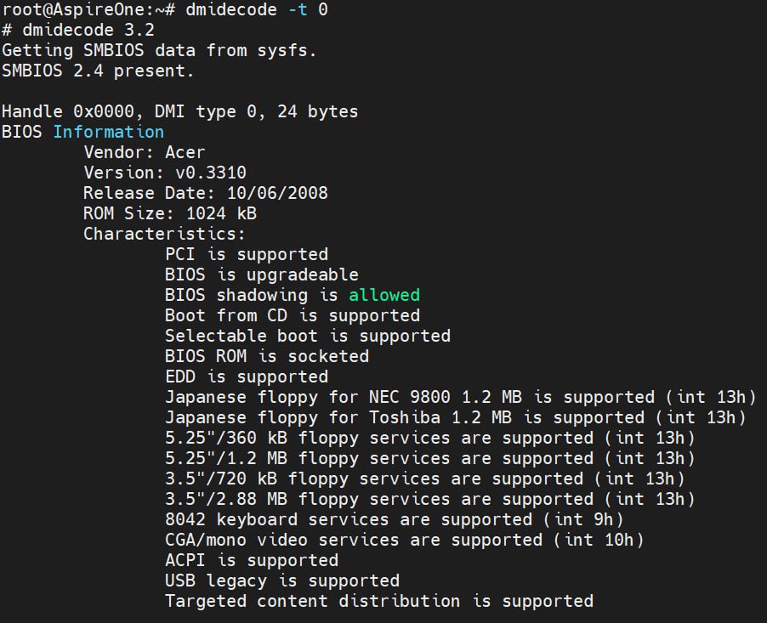767x623 pixels.
Task: Click the 'Vendor: Acer' line
Action: (144, 152)
